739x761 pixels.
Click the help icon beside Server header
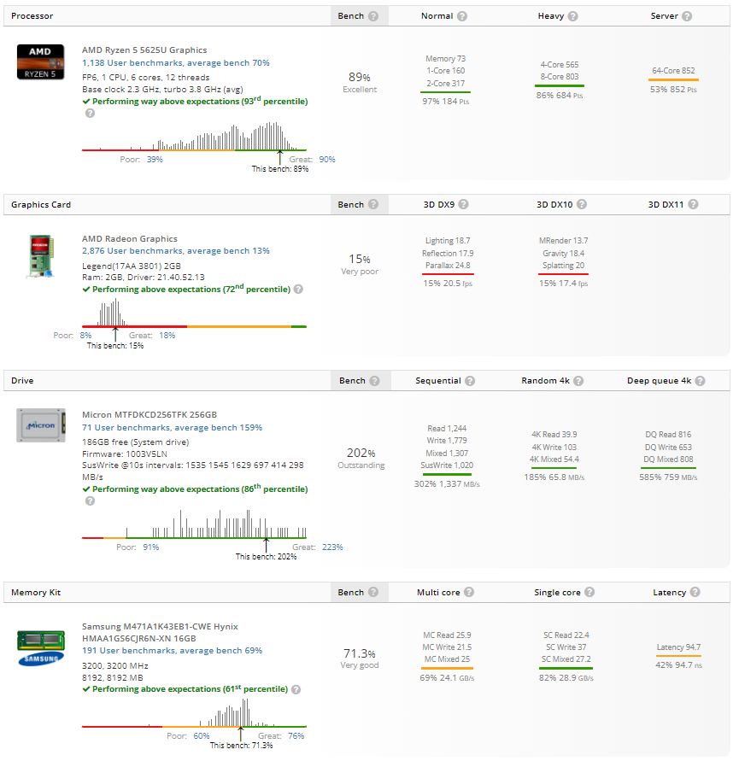[687, 16]
